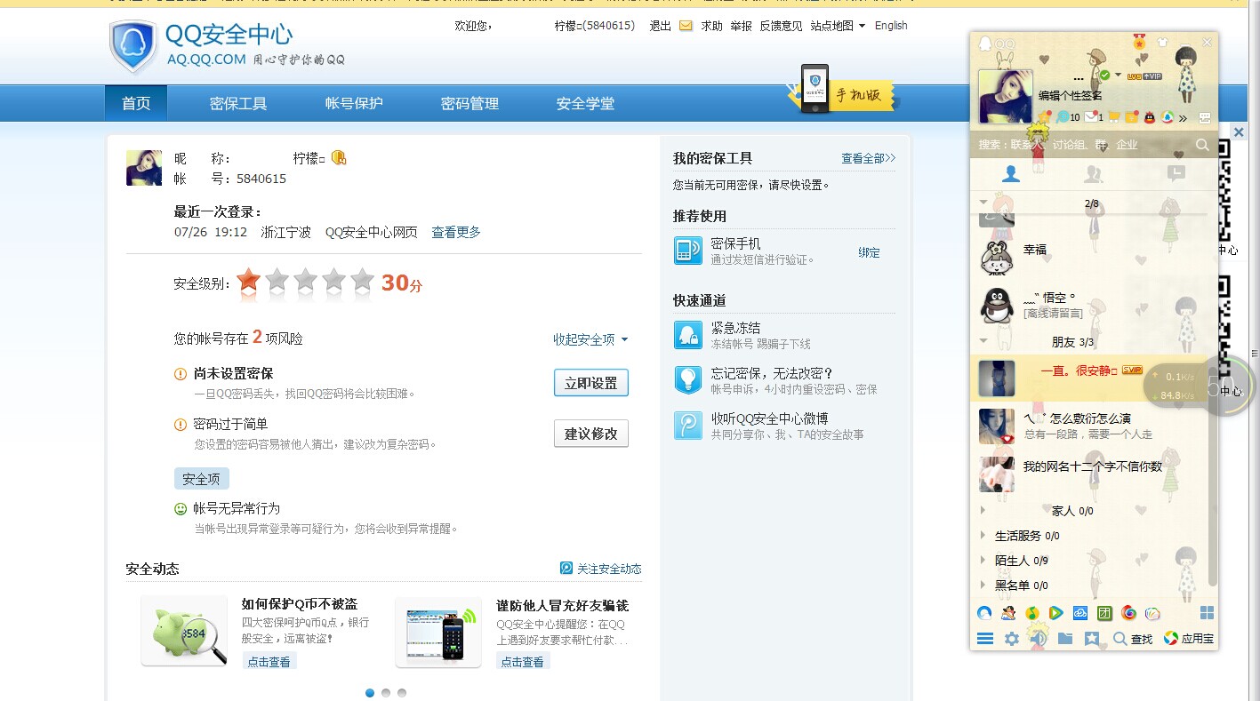Click the 查找 find contacts button in QQ

[1133, 638]
